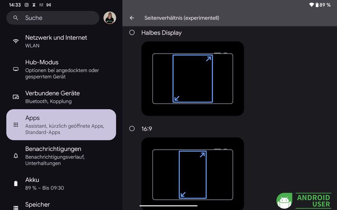Click the Seitenverhältnis (experimentell) title
This screenshot has height=210, width=337.
(x=182, y=18)
